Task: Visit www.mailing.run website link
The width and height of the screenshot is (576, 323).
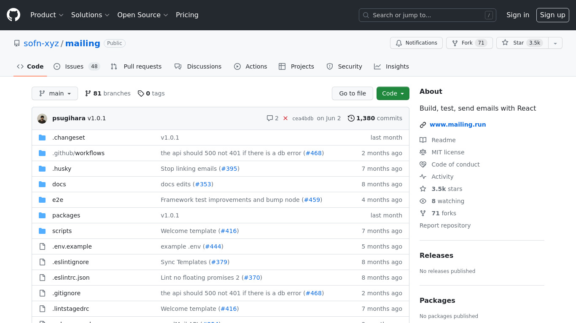Action: (458, 124)
